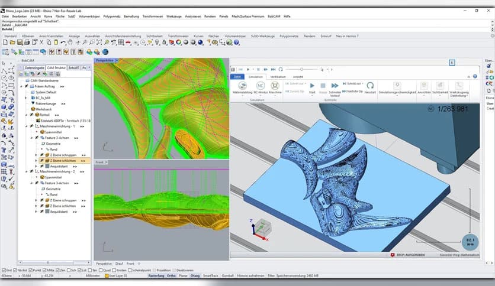Open the Front viewport title dropdown arrow

pos(107,162)
